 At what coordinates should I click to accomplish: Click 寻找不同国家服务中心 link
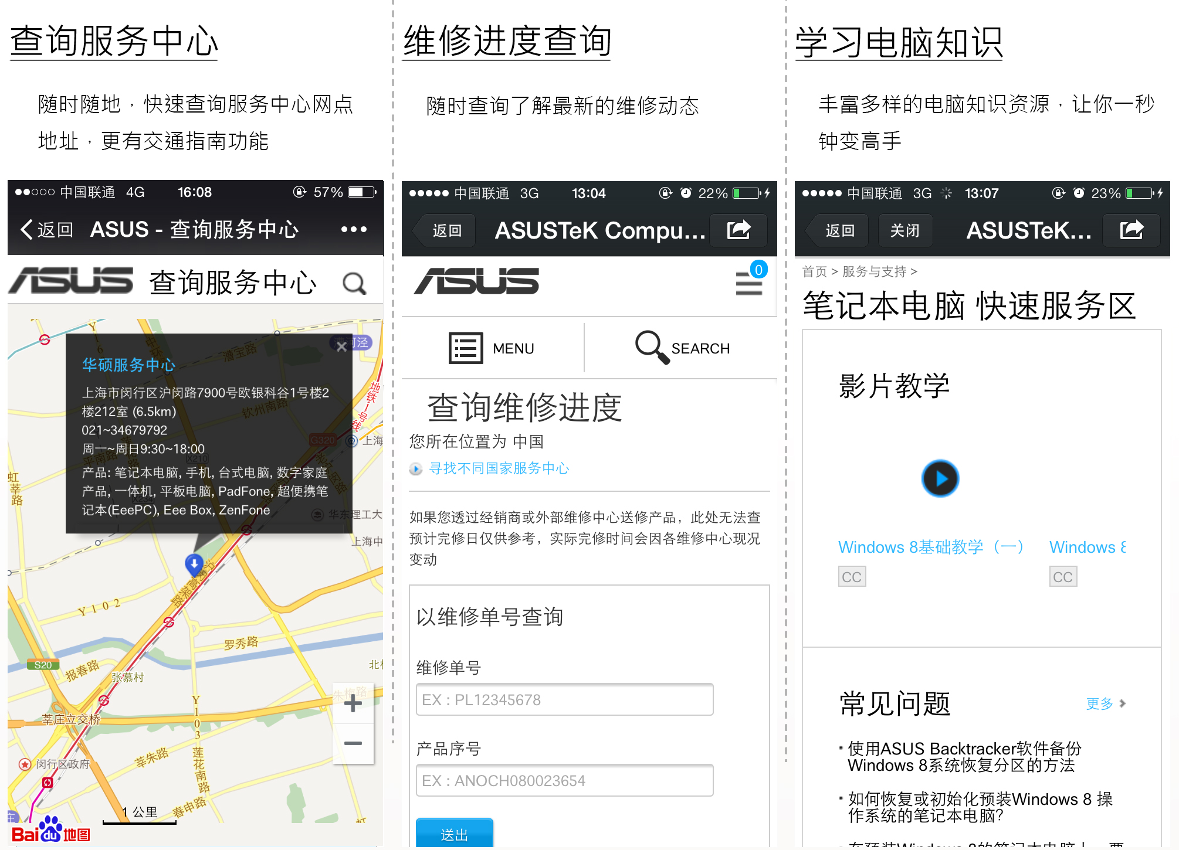click(x=499, y=468)
